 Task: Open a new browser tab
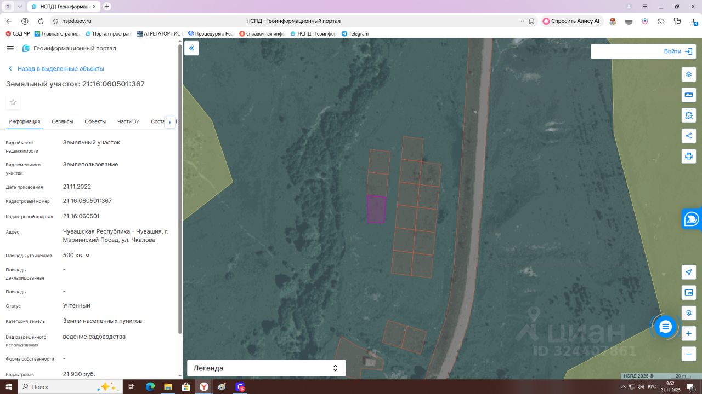pos(107,7)
